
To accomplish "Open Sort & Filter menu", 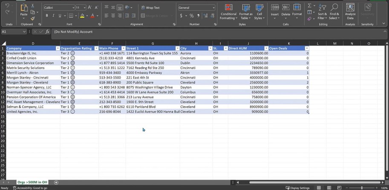I will pyautogui.click(x=322, y=11).
